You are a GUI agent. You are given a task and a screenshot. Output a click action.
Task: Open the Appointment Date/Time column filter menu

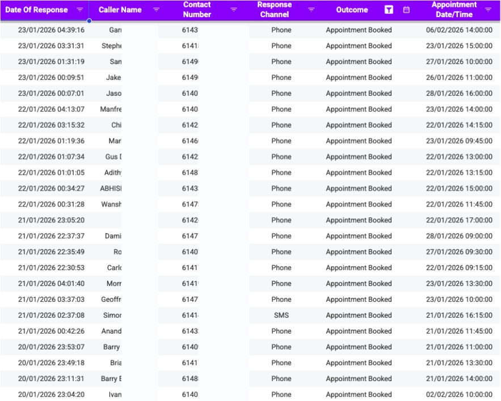(488, 10)
